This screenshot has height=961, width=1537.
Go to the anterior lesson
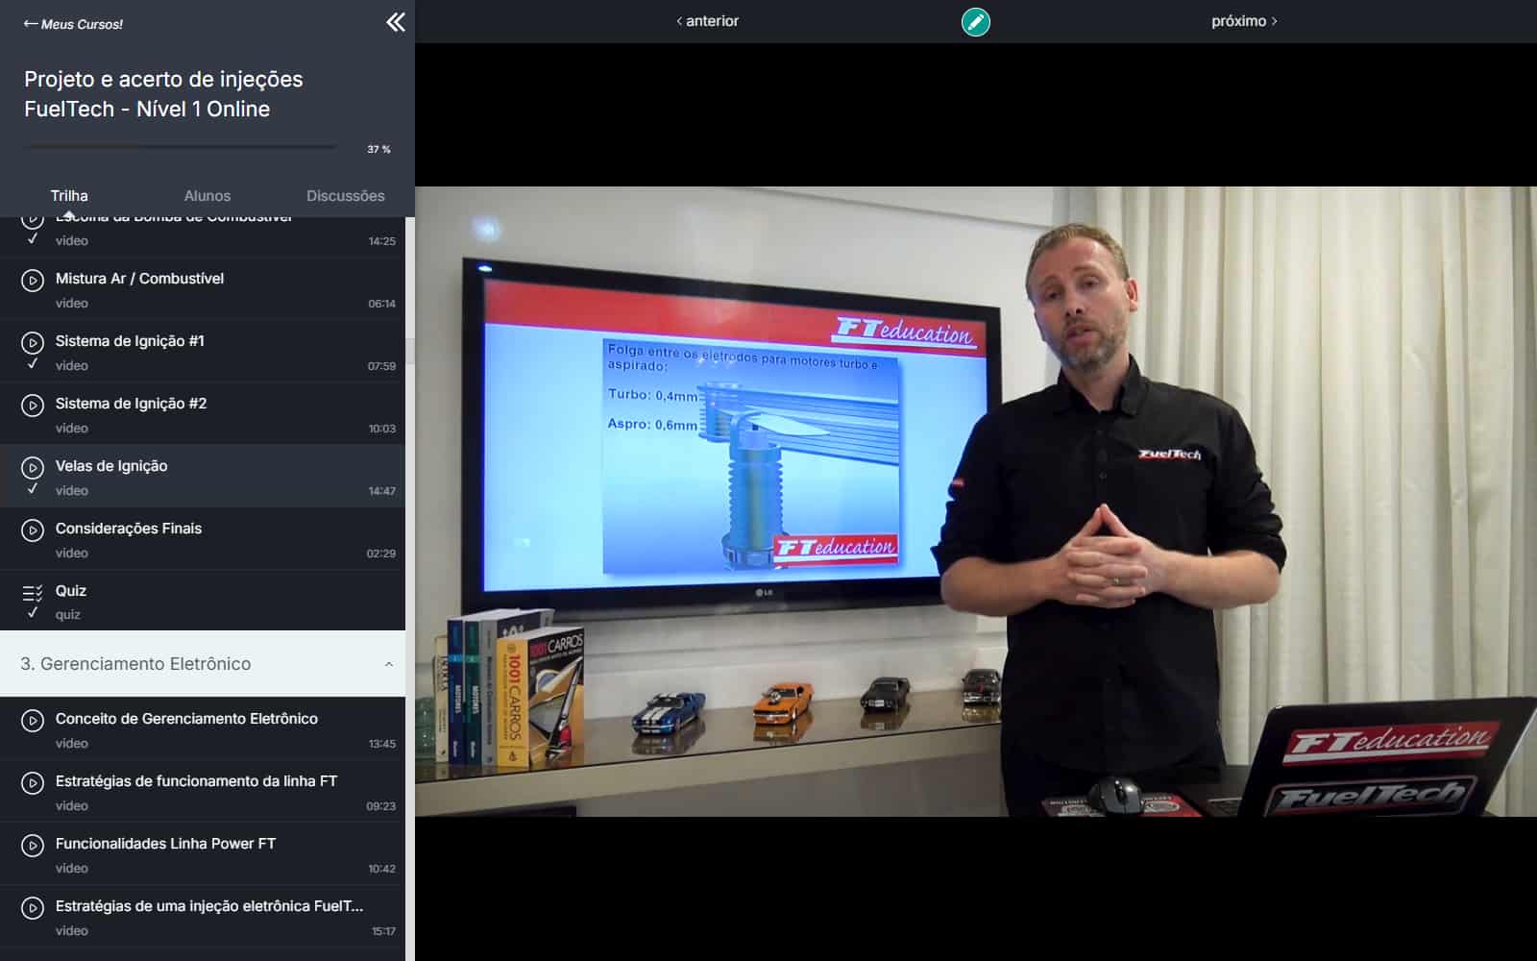pyautogui.click(x=707, y=21)
